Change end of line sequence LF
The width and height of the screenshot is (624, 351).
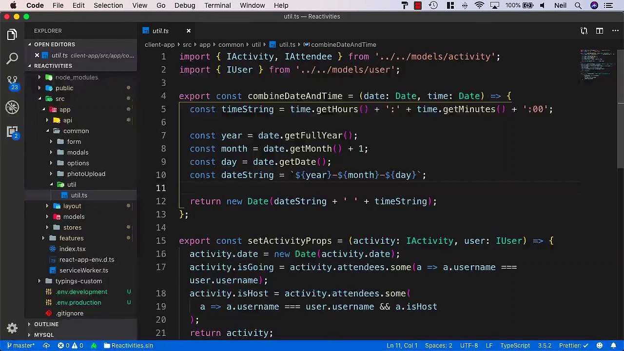pyautogui.click(x=489, y=345)
